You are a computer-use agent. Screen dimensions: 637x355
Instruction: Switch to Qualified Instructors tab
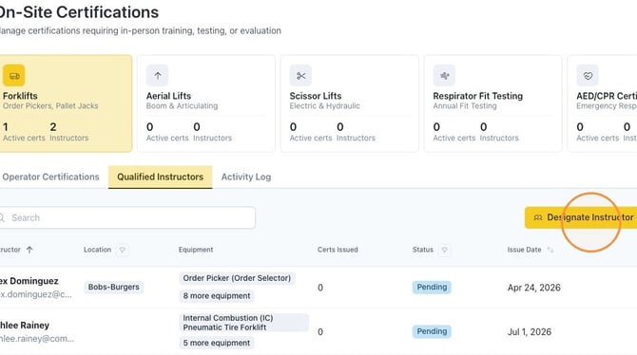[x=160, y=177]
